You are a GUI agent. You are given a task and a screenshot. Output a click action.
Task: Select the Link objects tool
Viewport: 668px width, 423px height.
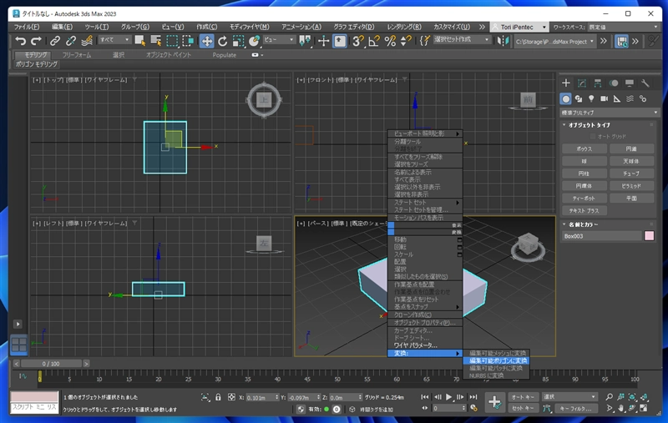point(55,41)
